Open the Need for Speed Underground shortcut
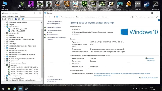 [138, 6]
